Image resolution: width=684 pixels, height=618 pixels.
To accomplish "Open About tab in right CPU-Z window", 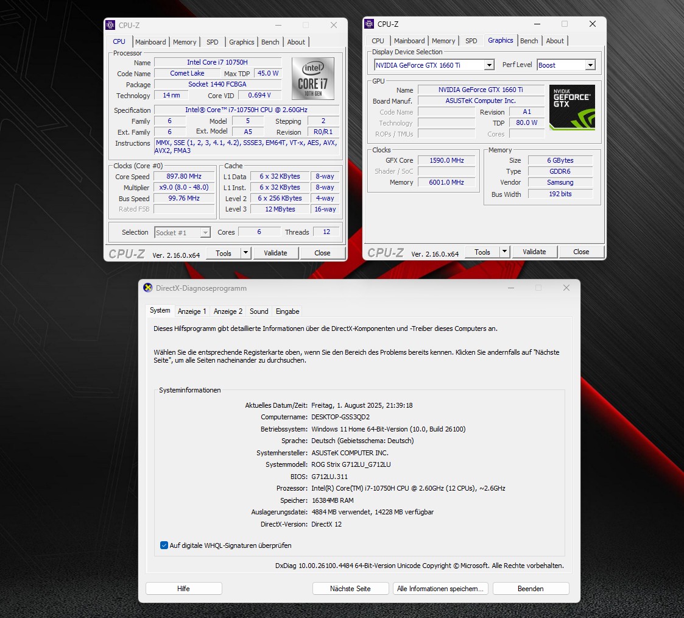I will [x=555, y=41].
